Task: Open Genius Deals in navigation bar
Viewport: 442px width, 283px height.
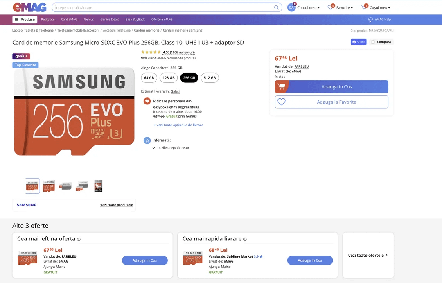Action: (110, 20)
